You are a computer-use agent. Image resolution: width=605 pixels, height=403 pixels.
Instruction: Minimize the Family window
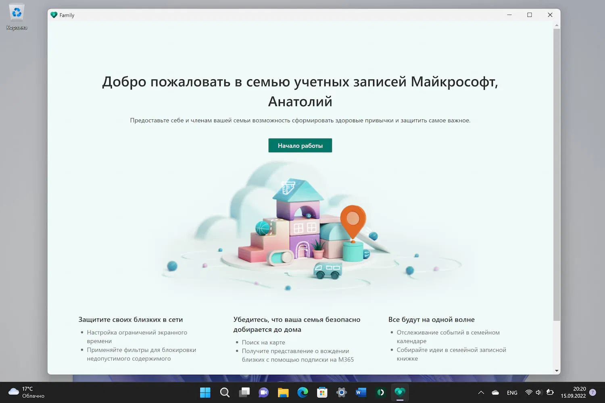click(509, 15)
